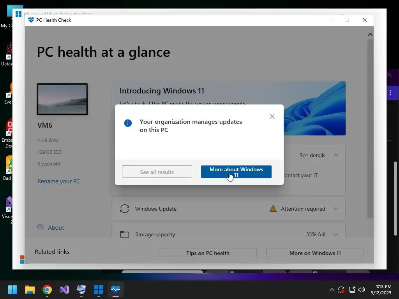Click the update sync tray icon
Screen dimensions: 399x299
pyautogui.click(x=341, y=290)
